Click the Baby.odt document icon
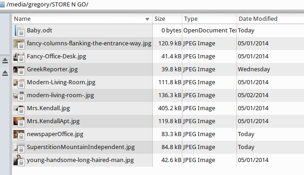304x175 pixels. pyautogui.click(x=19, y=31)
